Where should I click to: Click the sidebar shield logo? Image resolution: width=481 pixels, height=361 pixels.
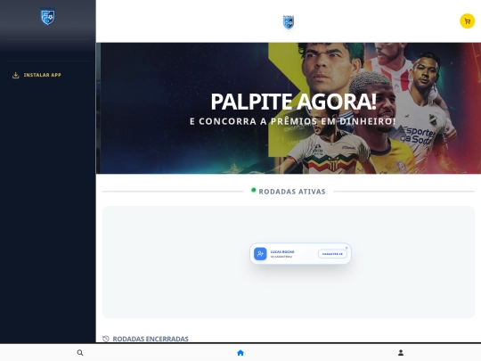click(x=48, y=17)
